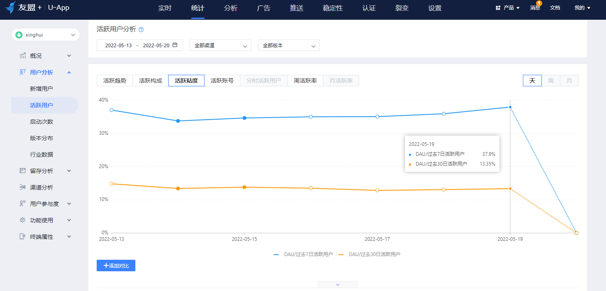
Task: Click the 终端属性 icon in sidebar
Action: 23,237
